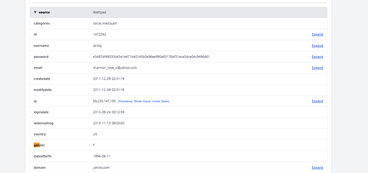Viewport: 368px width, 173px height.
Task: Click the password hash string
Action: (x=151, y=57)
